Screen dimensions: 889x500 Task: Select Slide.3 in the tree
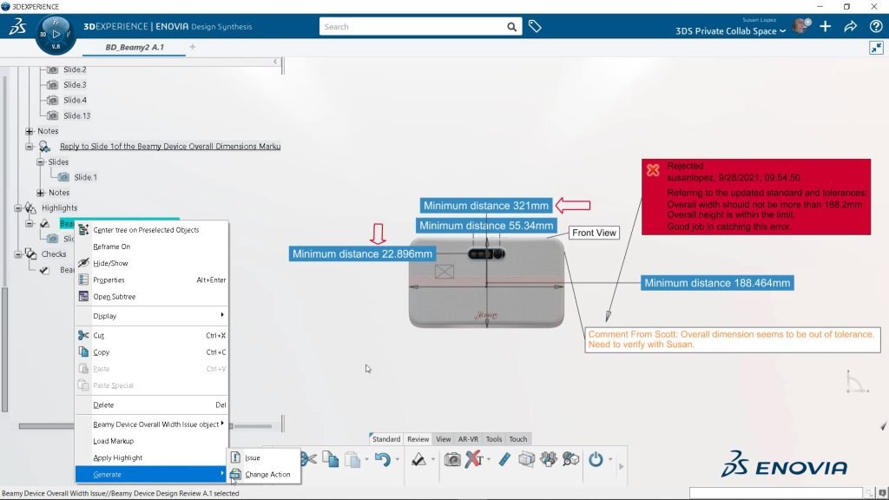[75, 85]
